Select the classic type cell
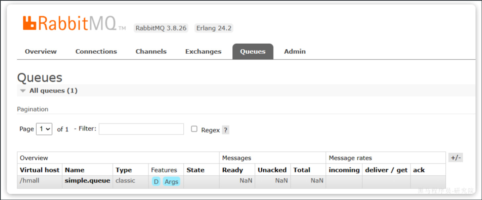 tap(125, 181)
